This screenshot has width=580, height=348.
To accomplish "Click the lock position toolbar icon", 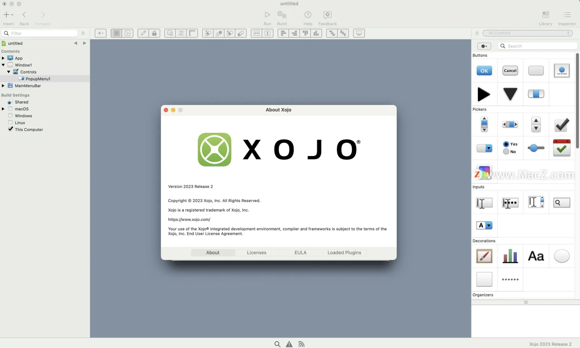I will click(x=154, y=33).
